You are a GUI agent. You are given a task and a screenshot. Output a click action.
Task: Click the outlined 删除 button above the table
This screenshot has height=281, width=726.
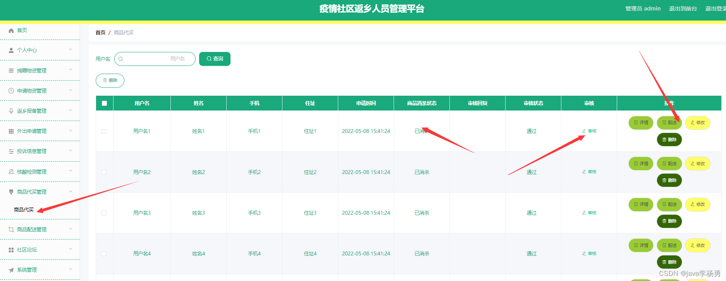coord(110,81)
